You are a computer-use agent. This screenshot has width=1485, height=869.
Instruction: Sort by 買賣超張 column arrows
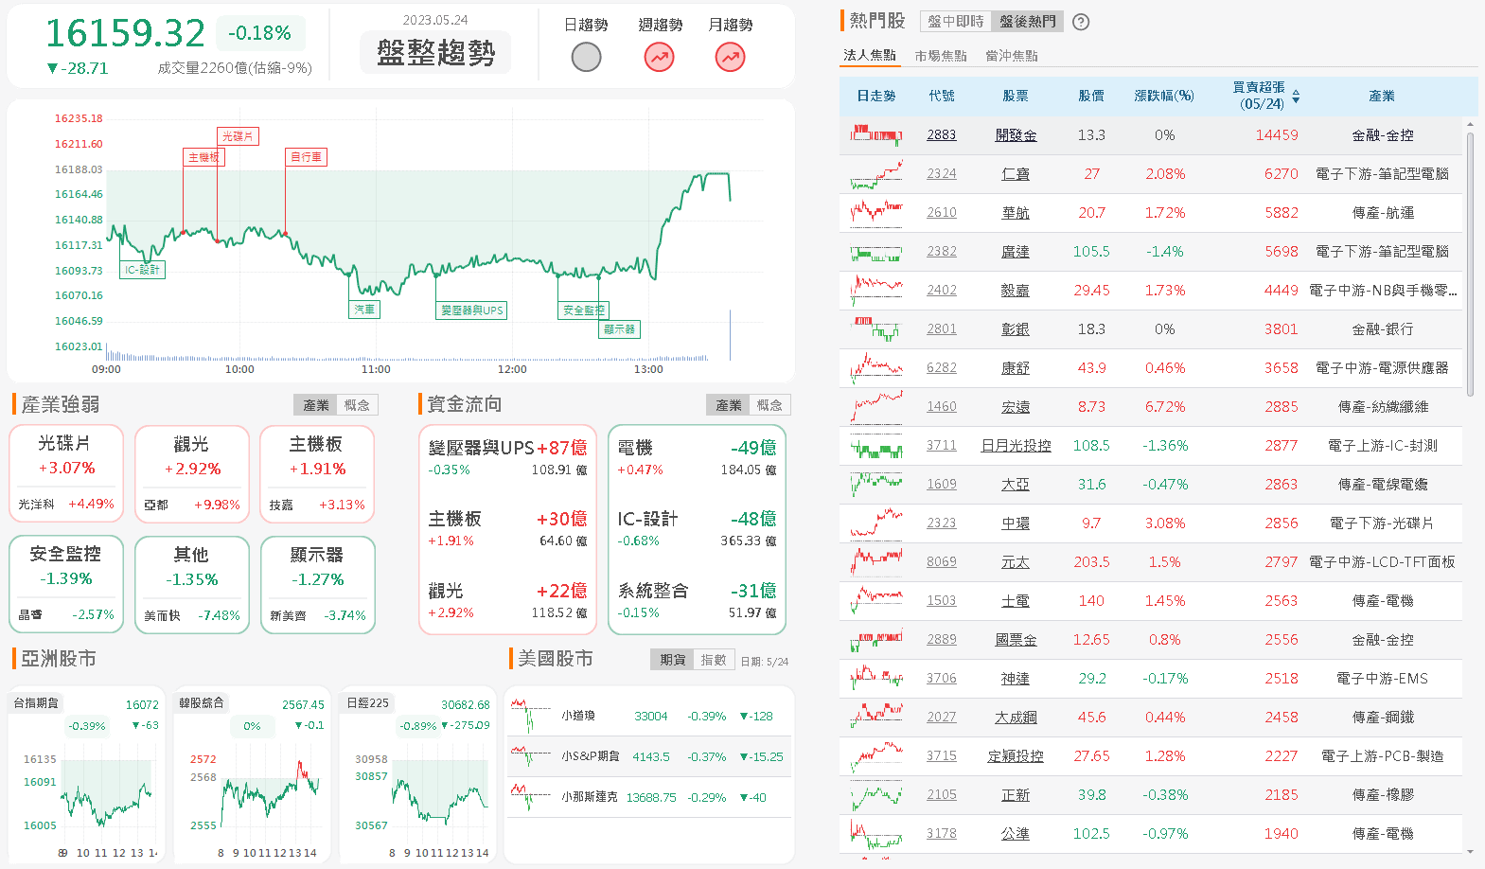(x=1296, y=97)
